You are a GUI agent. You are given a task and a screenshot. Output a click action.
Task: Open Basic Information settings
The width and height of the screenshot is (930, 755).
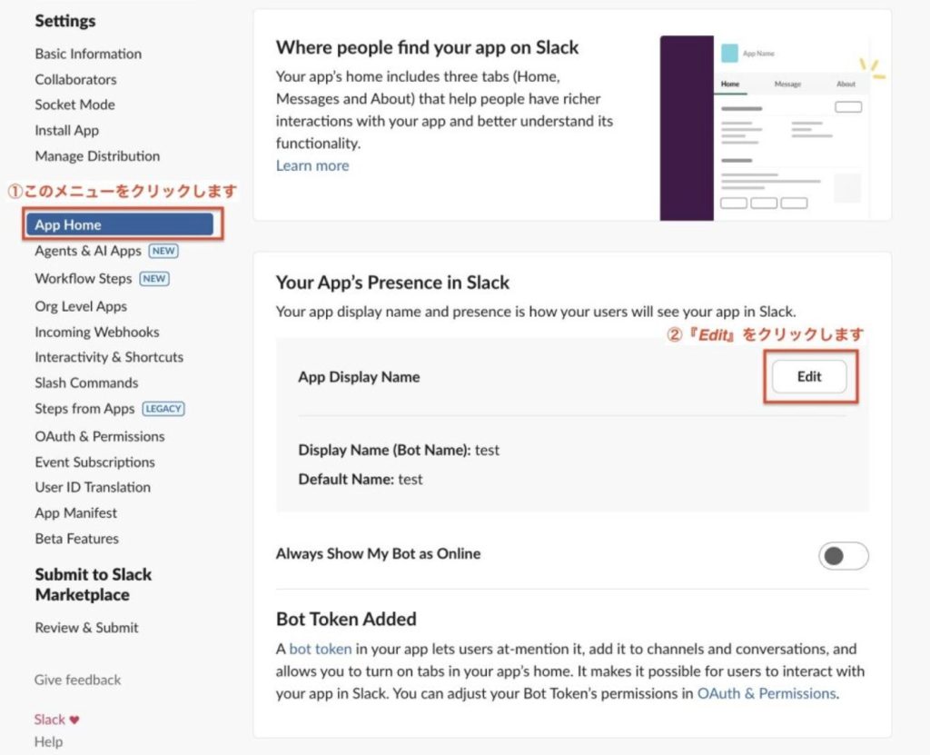click(x=88, y=54)
